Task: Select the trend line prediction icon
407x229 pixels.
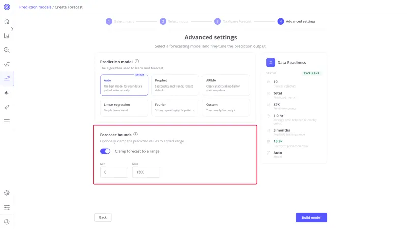Action: (7, 79)
